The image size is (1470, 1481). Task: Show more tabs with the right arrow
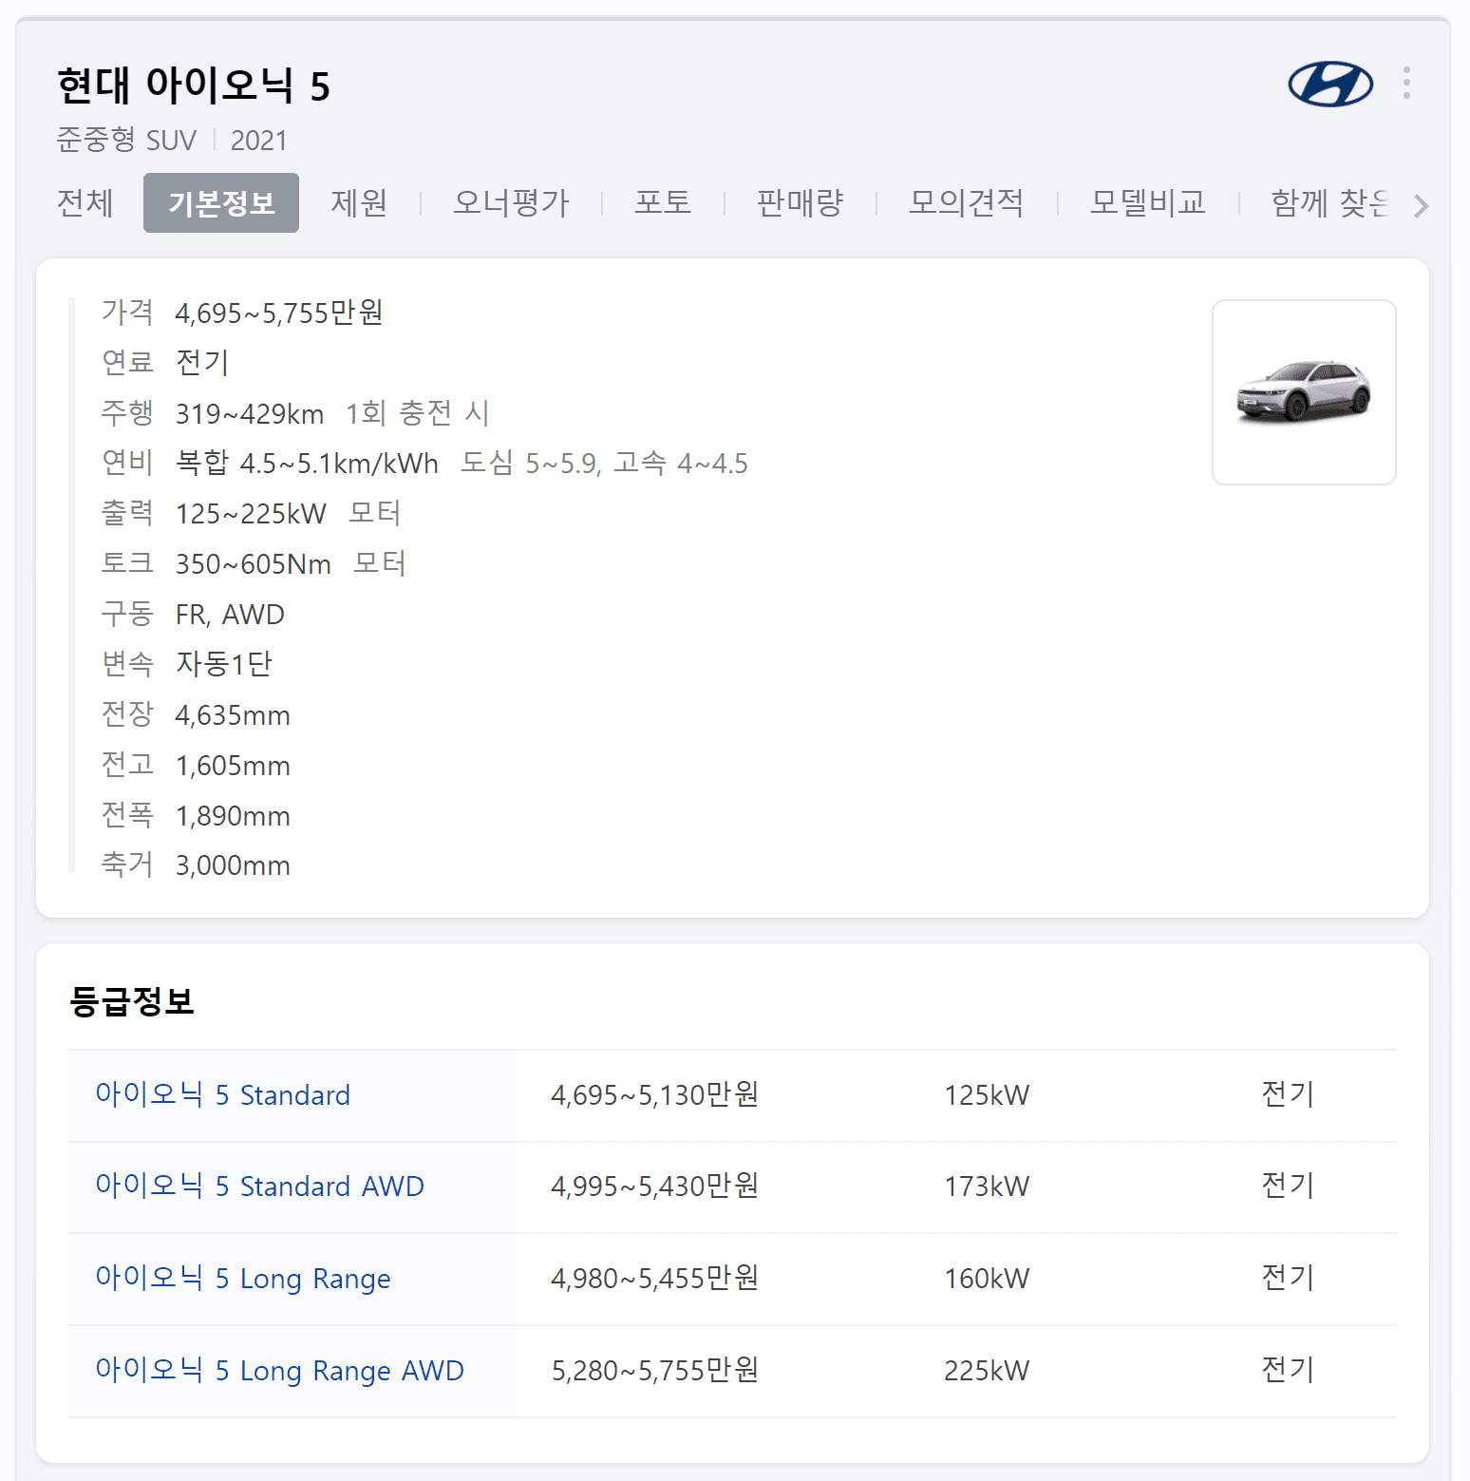pos(1421,205)
